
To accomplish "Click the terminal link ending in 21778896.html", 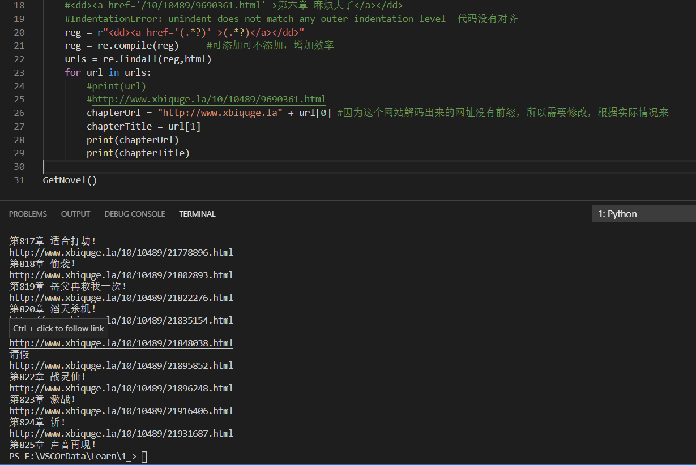I will pyautogui.click(x=121, y=252).
